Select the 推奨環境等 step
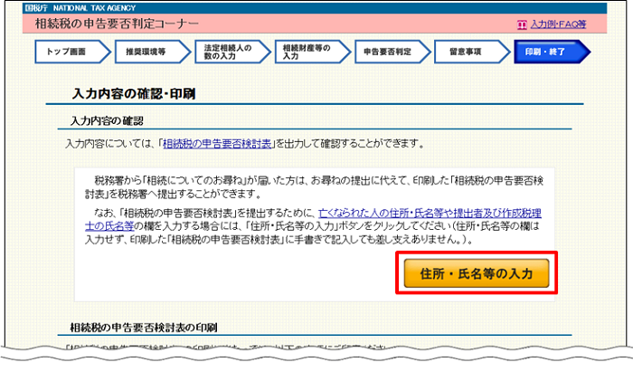Image resolution: width=633 pixels, height=372 pixels. 145,52
